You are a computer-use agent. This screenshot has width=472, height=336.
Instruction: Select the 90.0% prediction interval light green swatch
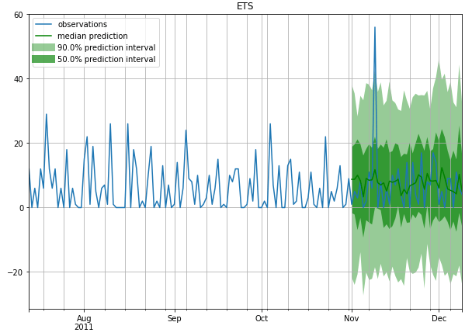pos(43,48)
